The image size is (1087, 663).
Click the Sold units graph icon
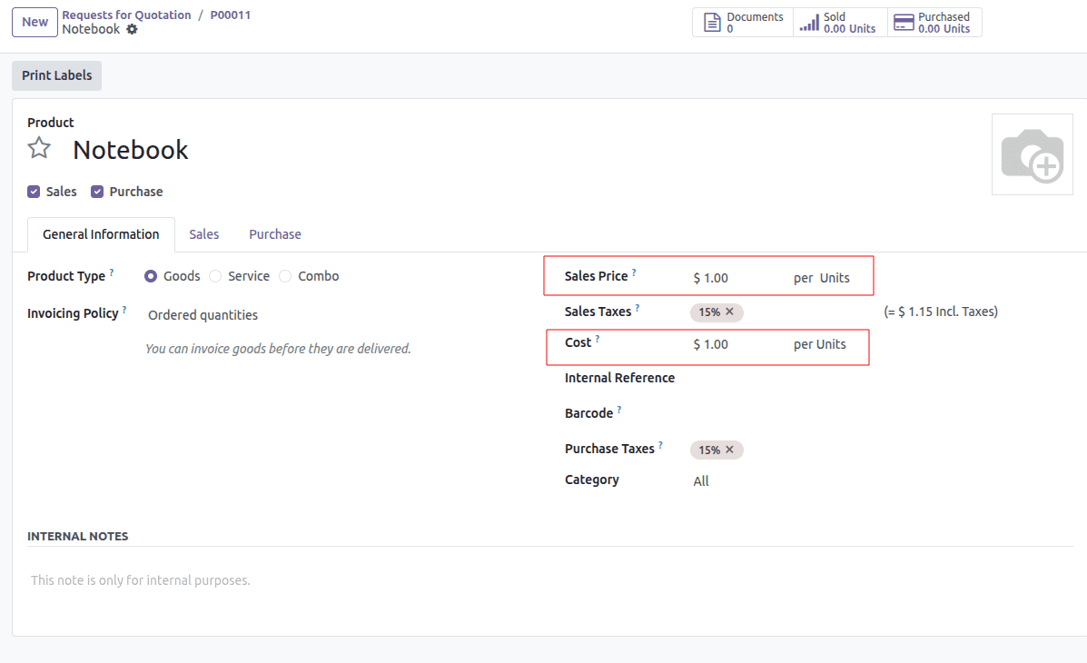(x=808, y=22)
